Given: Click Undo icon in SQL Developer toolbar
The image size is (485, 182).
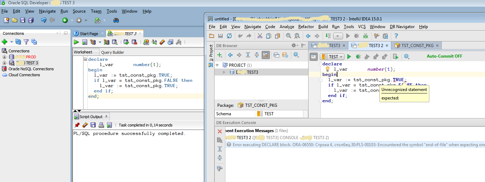Looking at the screenshot, I should [43, 20].
